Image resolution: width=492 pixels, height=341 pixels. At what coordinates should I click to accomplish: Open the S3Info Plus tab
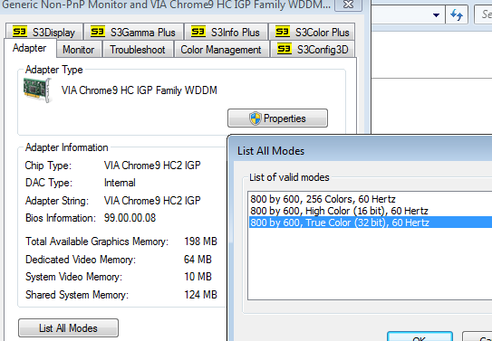(x=226, y=32)
